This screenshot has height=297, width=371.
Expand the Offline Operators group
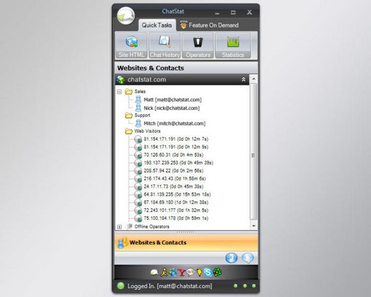119,227
